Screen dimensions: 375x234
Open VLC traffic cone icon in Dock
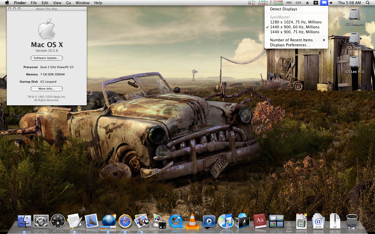[x=192, y=221]
